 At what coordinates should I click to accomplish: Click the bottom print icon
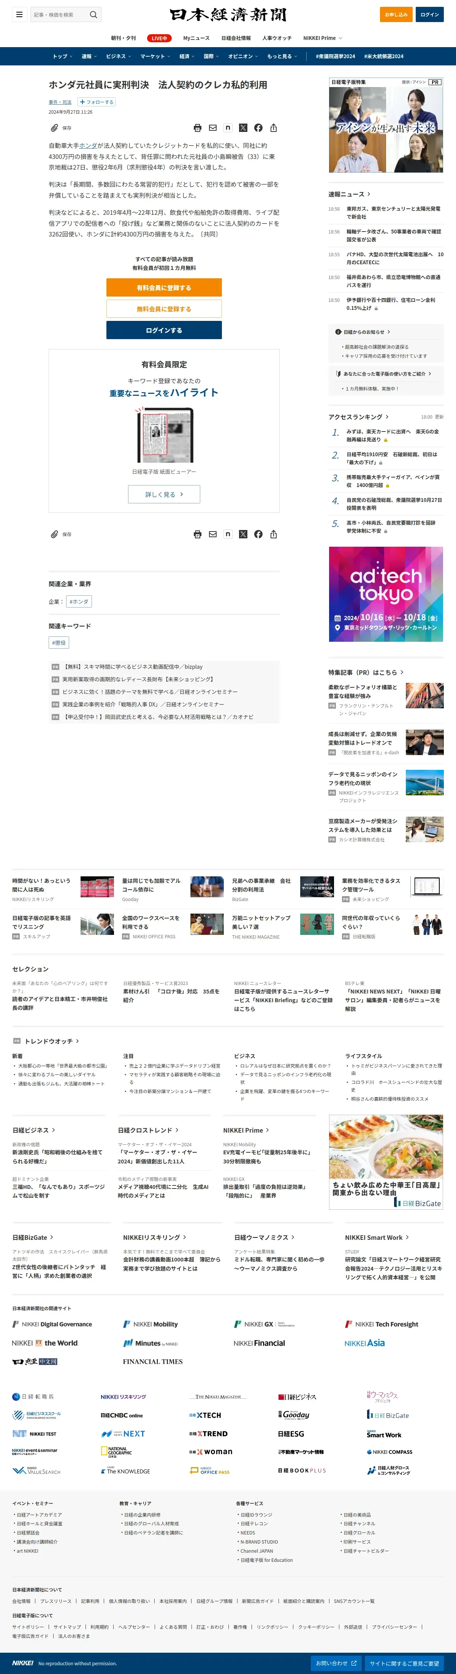(x=198, y=534)
